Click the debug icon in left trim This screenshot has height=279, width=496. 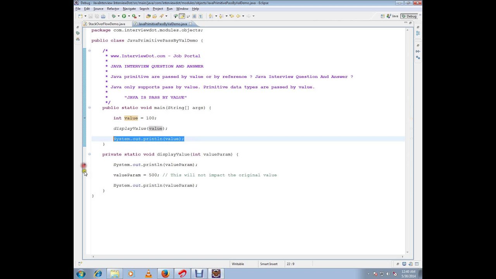tap(77, 33)
